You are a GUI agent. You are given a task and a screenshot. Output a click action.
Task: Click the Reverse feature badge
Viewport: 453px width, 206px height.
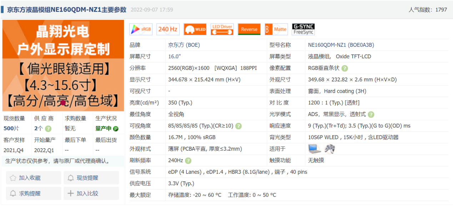249,29
